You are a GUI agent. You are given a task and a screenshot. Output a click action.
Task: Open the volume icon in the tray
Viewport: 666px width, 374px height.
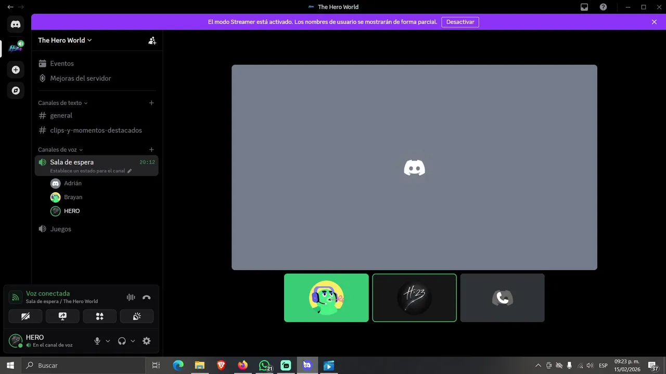(x=590, y=365)
